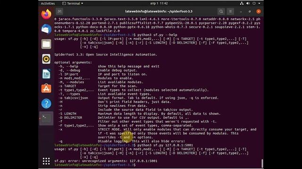Screen dimensions: 302x169
Task: Close the terminal window
Action: coord(259,11)
